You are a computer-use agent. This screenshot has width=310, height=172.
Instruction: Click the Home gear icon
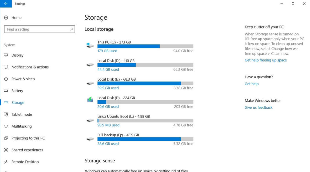point(6,18)
